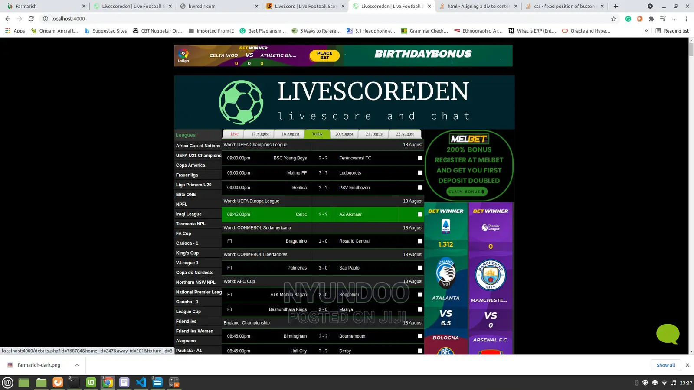
Task: Open the printer tray icon
Action: (x=655, y=383)
